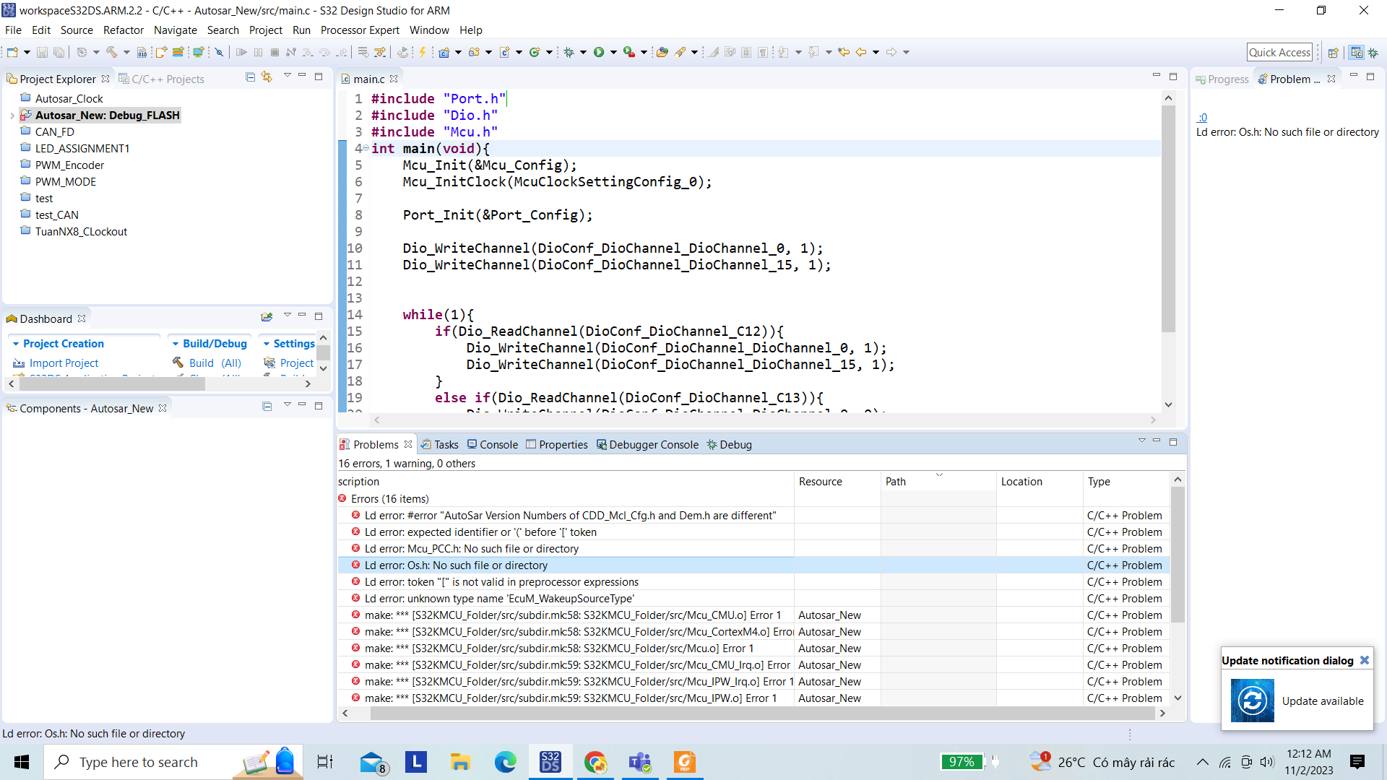
Task: Toggle Link with Editor in Project Explorer
Action: tap(267, 77)
